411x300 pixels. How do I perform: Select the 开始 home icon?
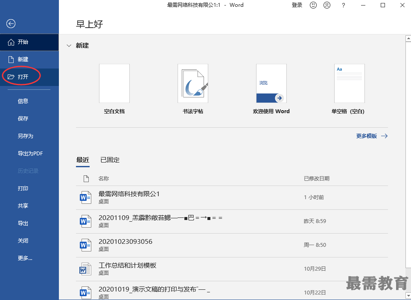tap(11, 42)
